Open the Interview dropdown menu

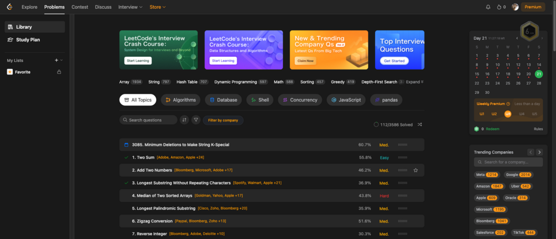[x=131, y=7]
